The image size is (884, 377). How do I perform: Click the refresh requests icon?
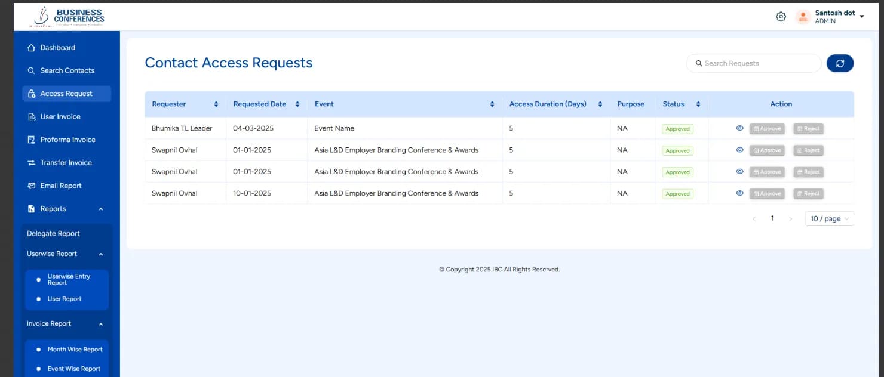pos(840,63)
